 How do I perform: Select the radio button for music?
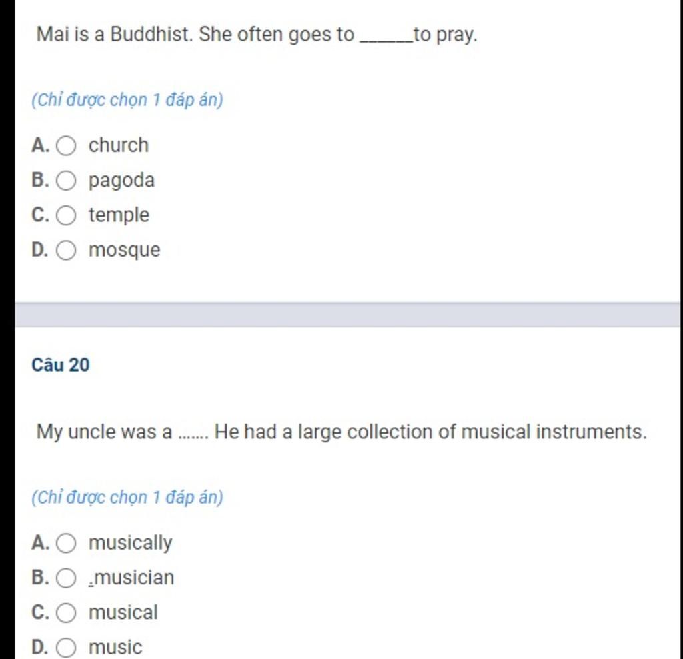[x=66, y=648]
